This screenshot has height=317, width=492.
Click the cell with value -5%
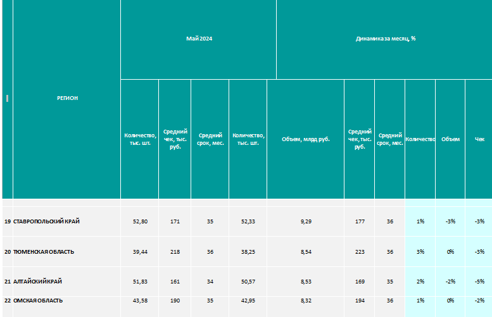tap(479, 282)
